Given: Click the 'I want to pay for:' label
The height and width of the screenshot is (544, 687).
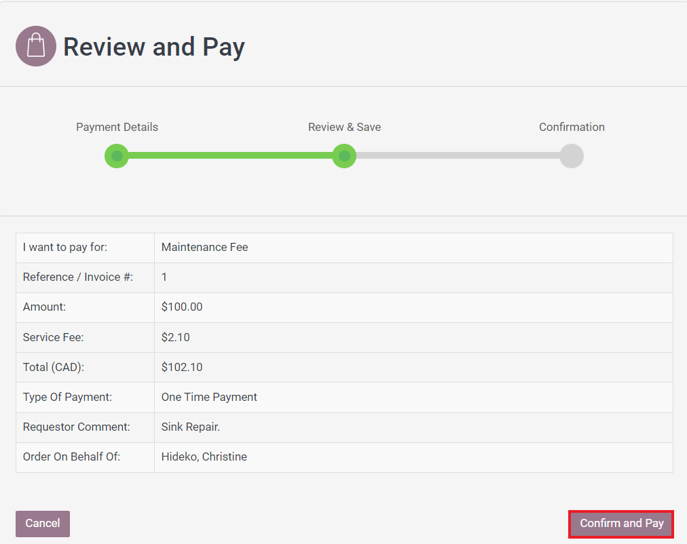Looking at the screenshot, I should click(x=65, y=248).
